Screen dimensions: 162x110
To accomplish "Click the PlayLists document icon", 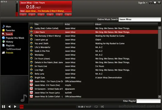I will click(4, 45).
